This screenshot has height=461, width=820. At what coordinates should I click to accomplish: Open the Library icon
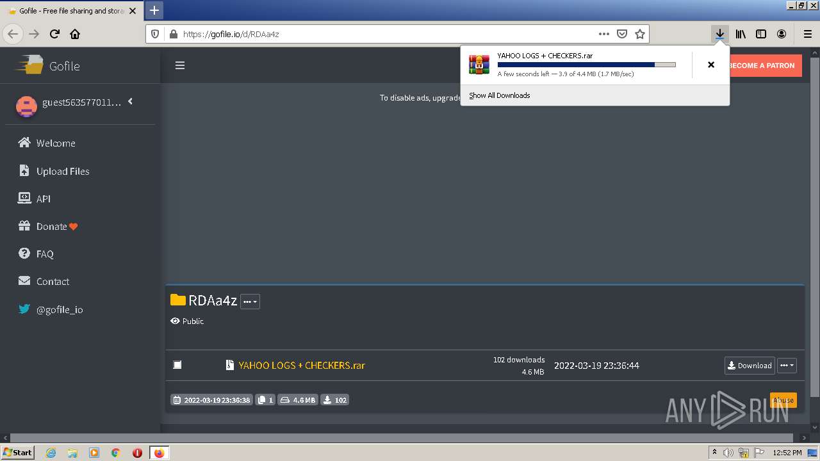tap(741, 34)
